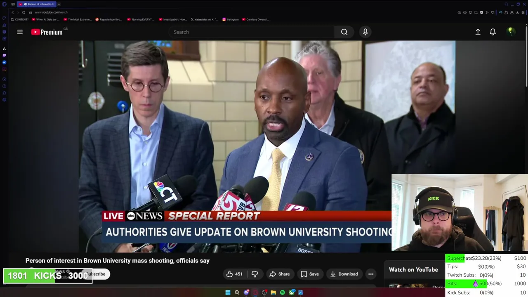Click the YouTube search input field
Screen dimensions: 528x297
click(x=252, y=32)
